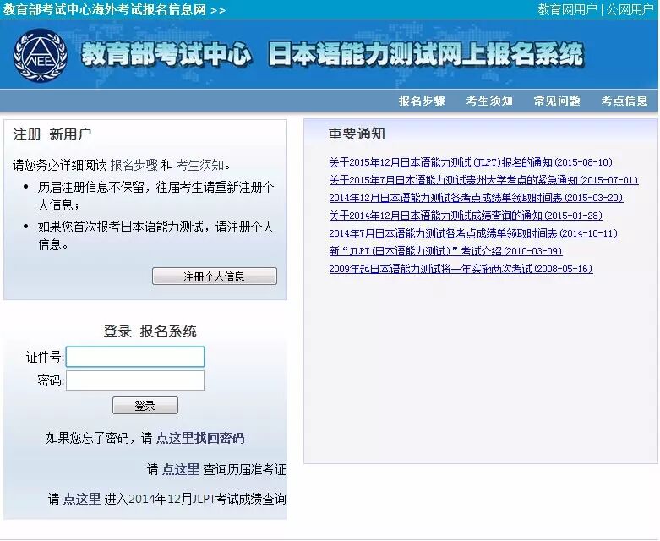Click the NEEA logo emblem

coord(41,55)
